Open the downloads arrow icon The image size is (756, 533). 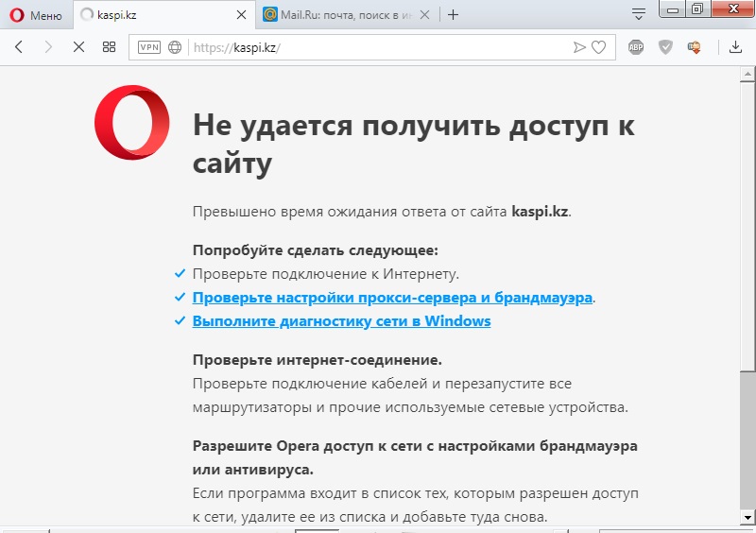click(735, 47)
